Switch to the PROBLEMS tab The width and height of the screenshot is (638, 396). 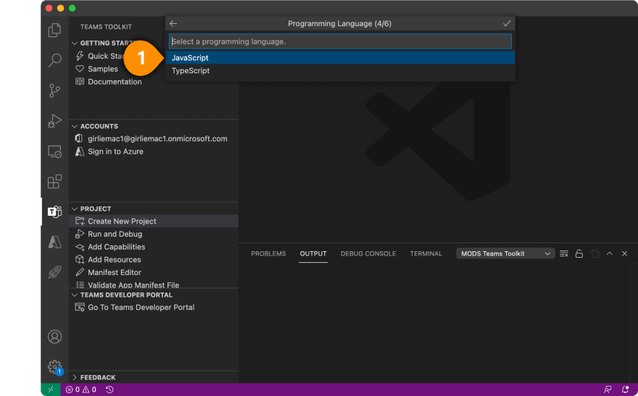[268, 253]
